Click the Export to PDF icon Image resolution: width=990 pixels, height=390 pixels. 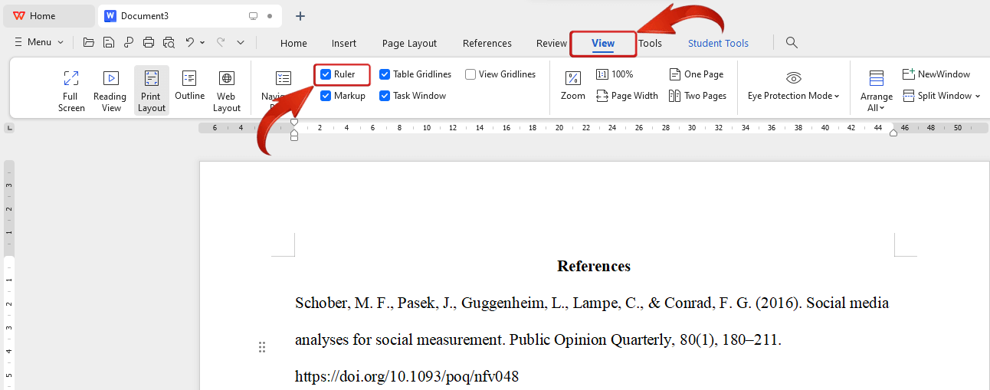[x=129, y=42]
